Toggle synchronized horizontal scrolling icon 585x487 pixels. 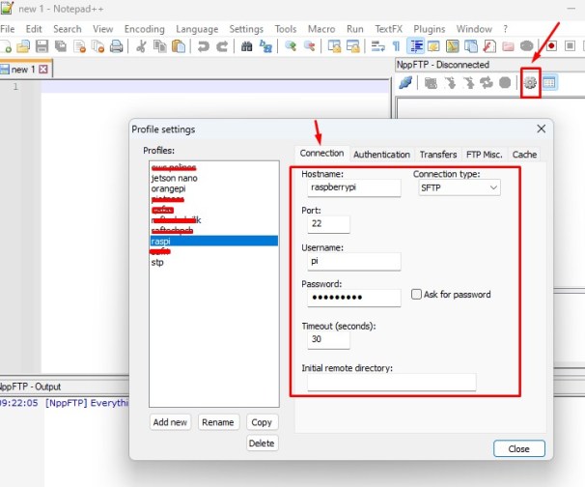(352, 46)
